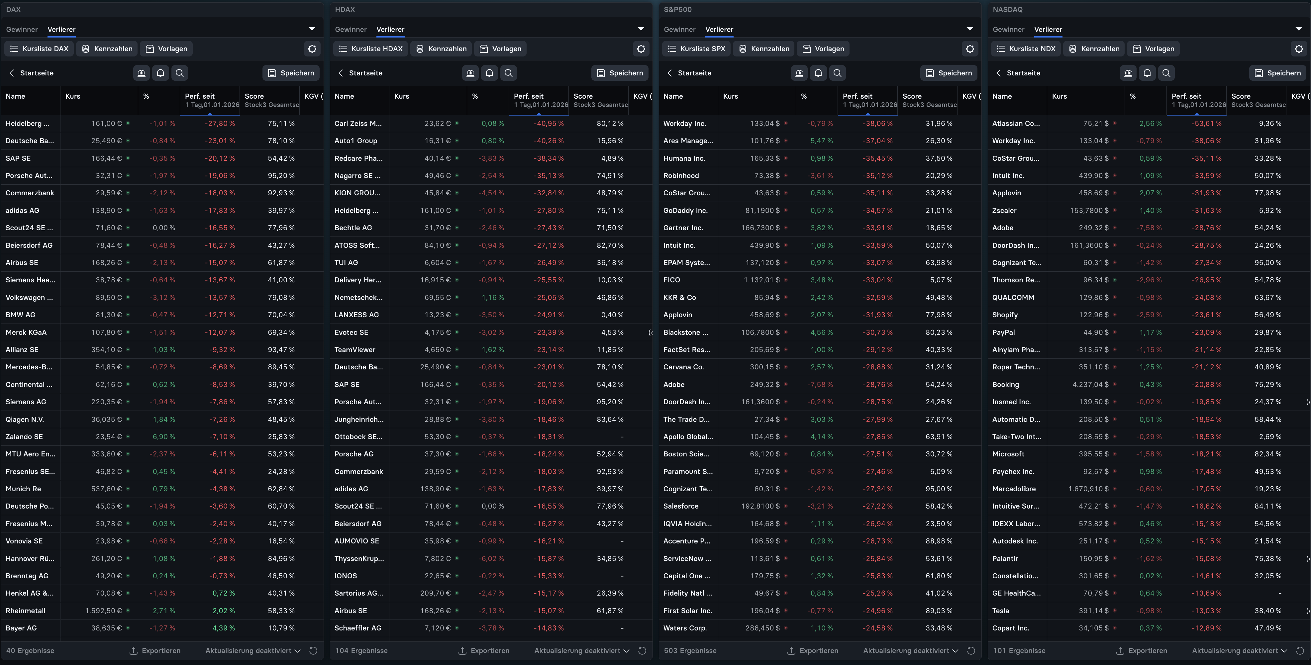1311x665 pixels.
Task: Select the Verlierer tab in NASDAQ panel
Action: tap(1048, 30)
